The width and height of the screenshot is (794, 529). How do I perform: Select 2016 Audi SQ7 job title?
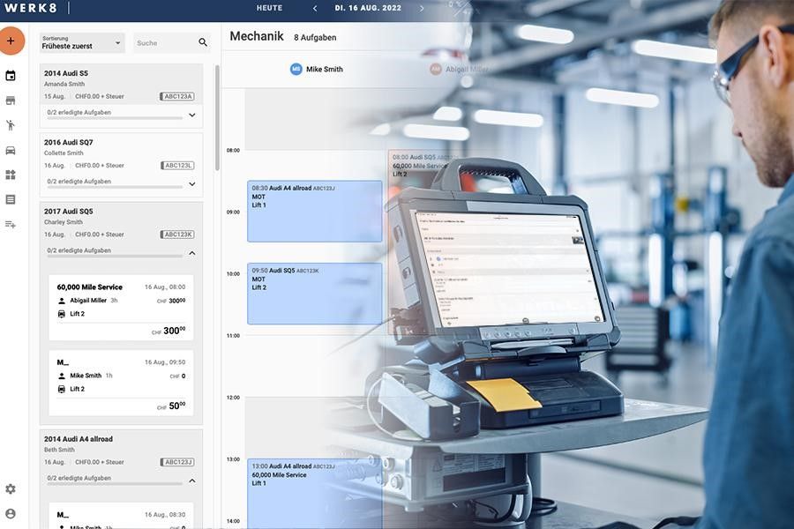(68, 142)
